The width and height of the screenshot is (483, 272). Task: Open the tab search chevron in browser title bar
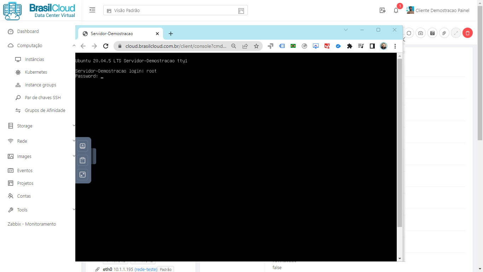point(346,30)
